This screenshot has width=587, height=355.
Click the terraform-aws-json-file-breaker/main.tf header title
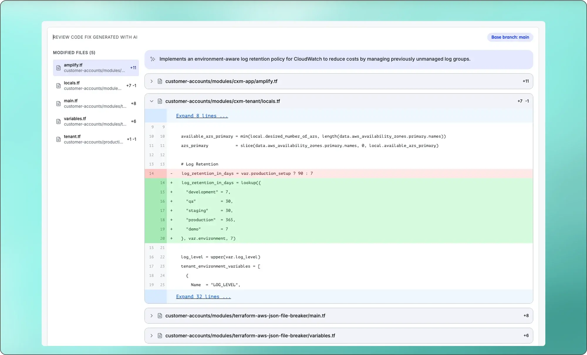(245, 316)
